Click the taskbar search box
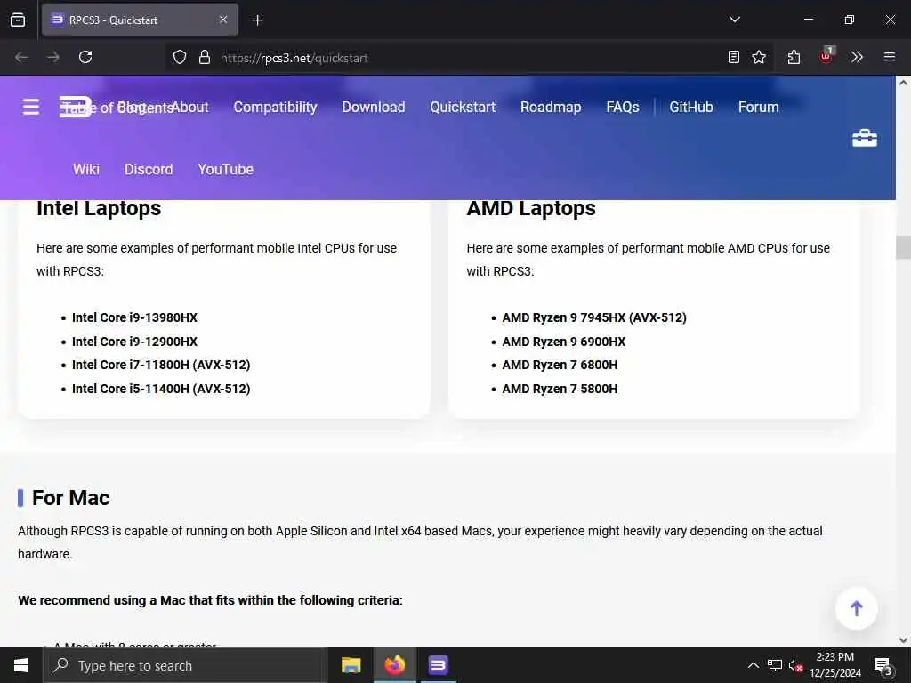The width and height of the screenshot is (911, 683). click(185, 665)
